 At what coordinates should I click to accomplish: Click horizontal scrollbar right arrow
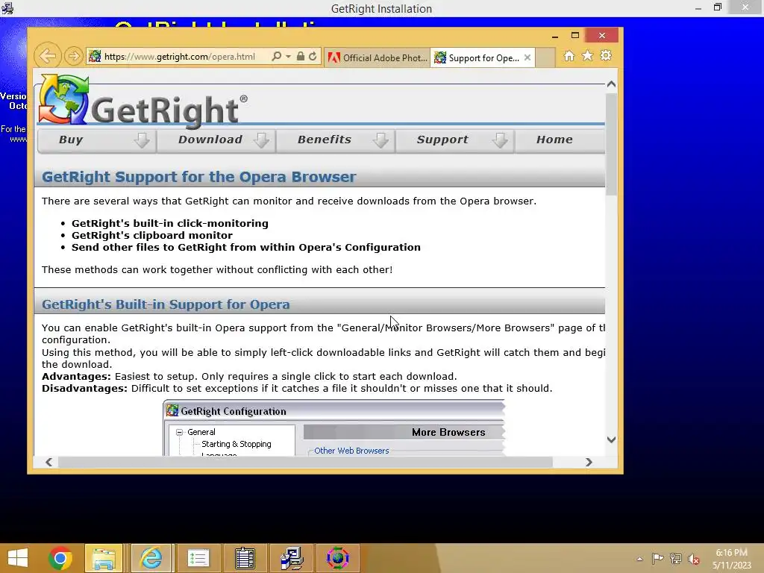tap(589, 462)
